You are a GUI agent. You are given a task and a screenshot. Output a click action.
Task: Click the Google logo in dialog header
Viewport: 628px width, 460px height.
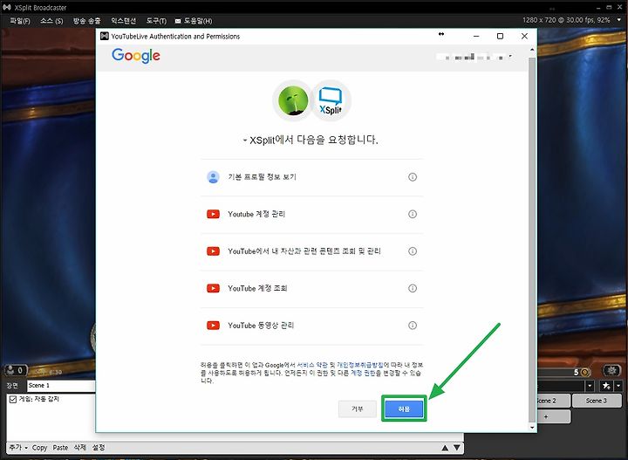[136, 56]
